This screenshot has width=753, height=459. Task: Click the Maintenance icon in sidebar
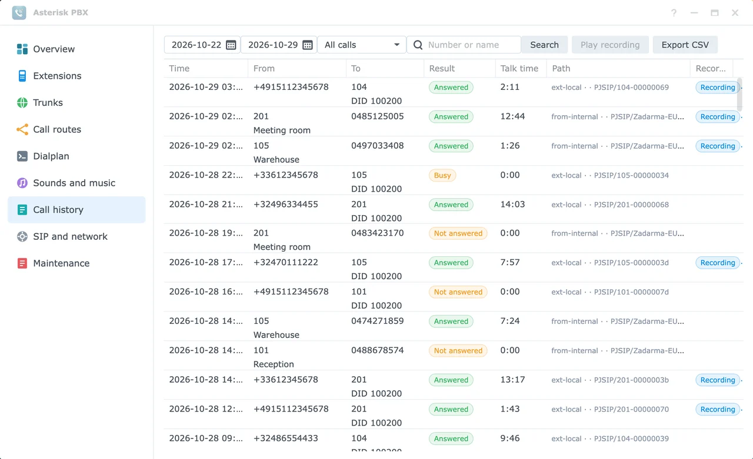[x=22, y=263]
